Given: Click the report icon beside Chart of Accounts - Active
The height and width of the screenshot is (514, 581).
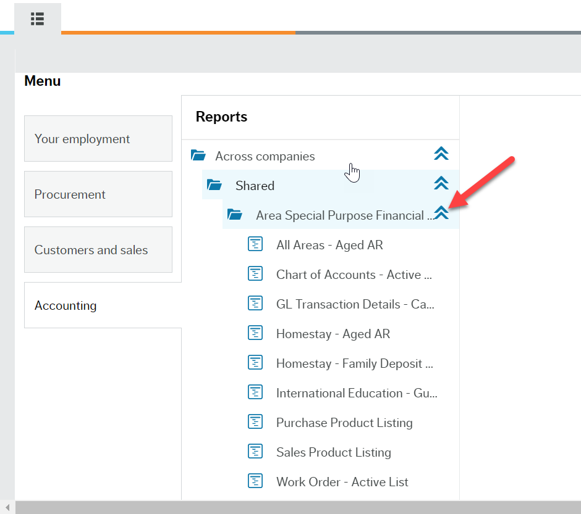Looking at the screenshot, I should [x=255, y=273].
